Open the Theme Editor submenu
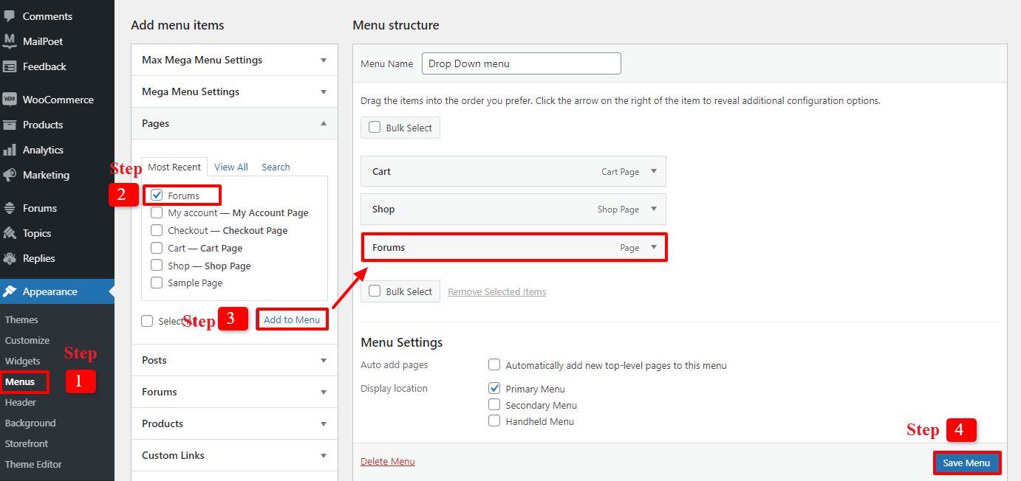The image size is (1021, 481). (x=33, y=464)
